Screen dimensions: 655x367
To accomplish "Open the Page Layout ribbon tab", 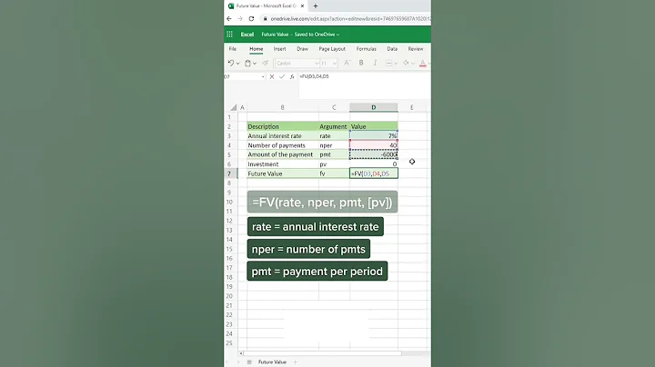I will [x=332, y=49].
